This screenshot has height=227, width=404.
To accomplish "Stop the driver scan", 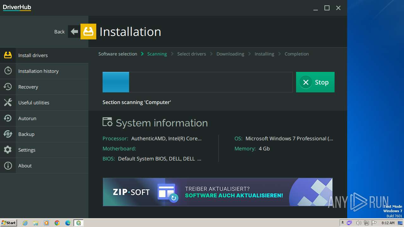I will point(315,82).
